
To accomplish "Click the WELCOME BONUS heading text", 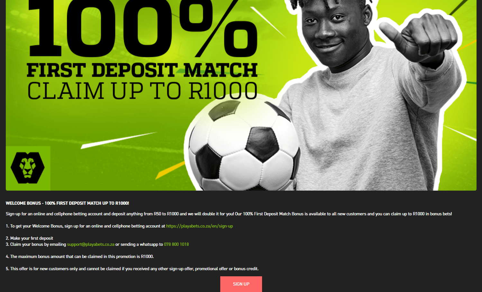I will coord(67,203).
